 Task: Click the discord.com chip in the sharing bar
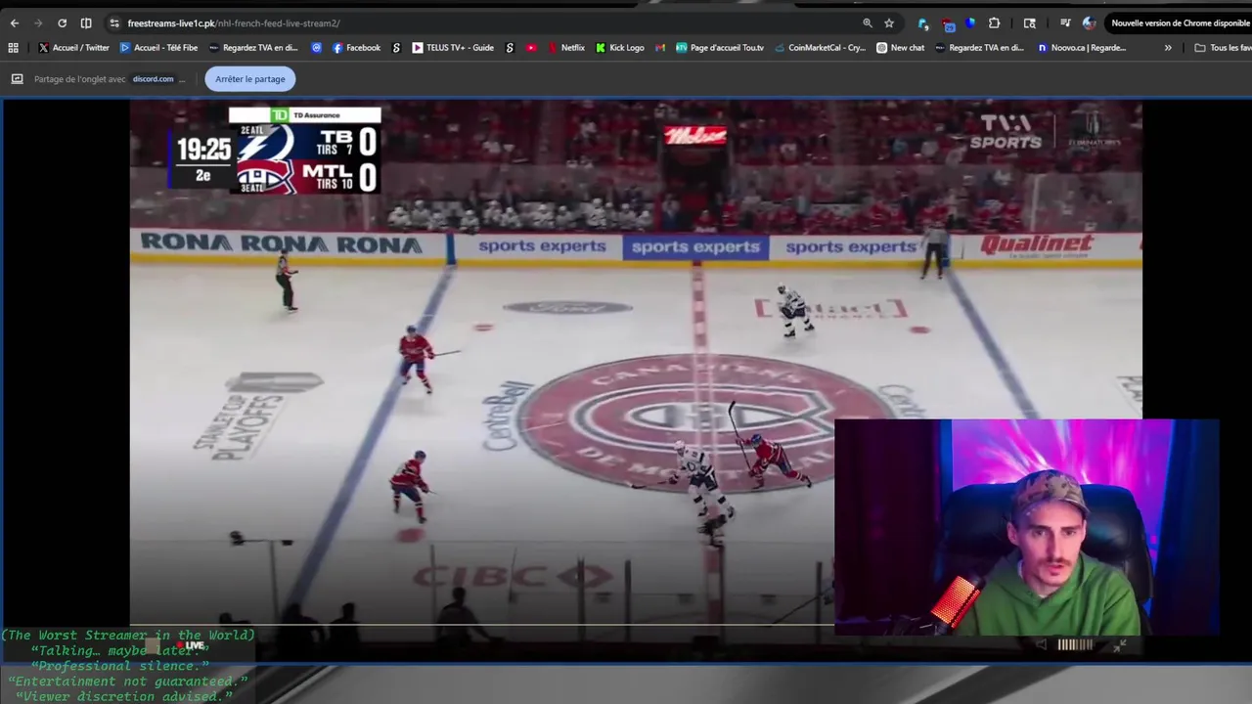pos(153,79)
